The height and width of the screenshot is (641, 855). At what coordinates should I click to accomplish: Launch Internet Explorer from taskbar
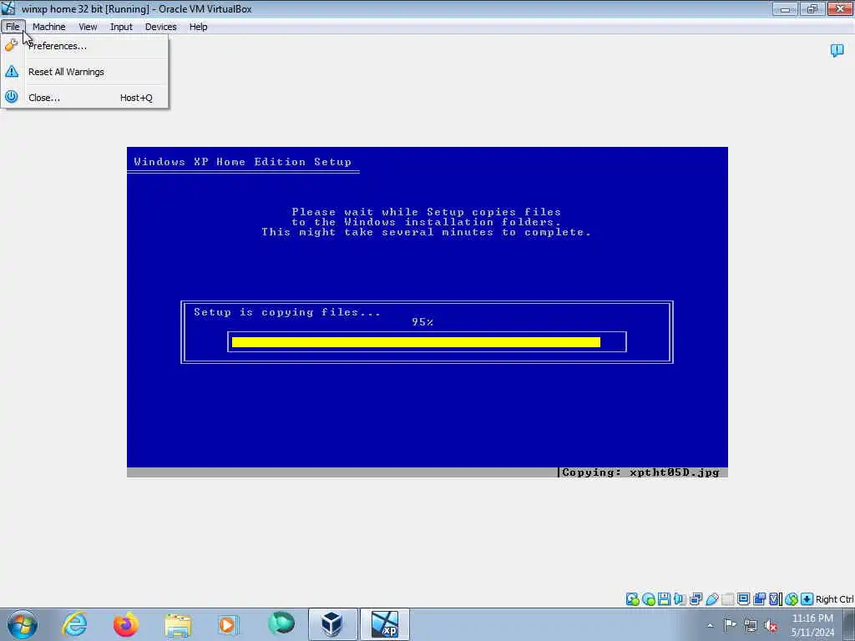point(74,624)
